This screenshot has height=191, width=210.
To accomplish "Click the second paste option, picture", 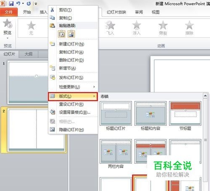I will click(71, 34).
